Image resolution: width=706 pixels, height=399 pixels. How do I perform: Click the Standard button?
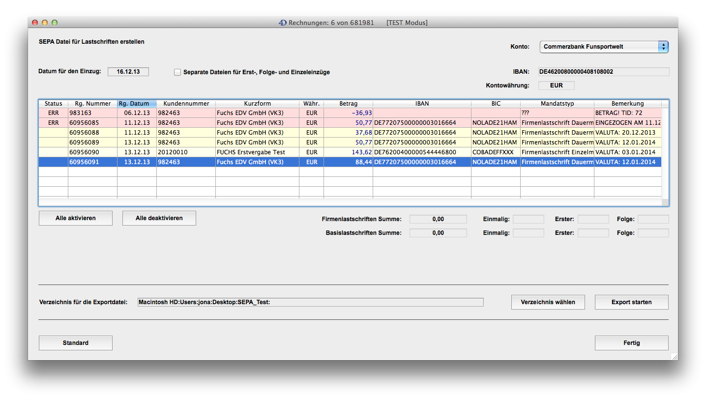(x=75, y=343)
